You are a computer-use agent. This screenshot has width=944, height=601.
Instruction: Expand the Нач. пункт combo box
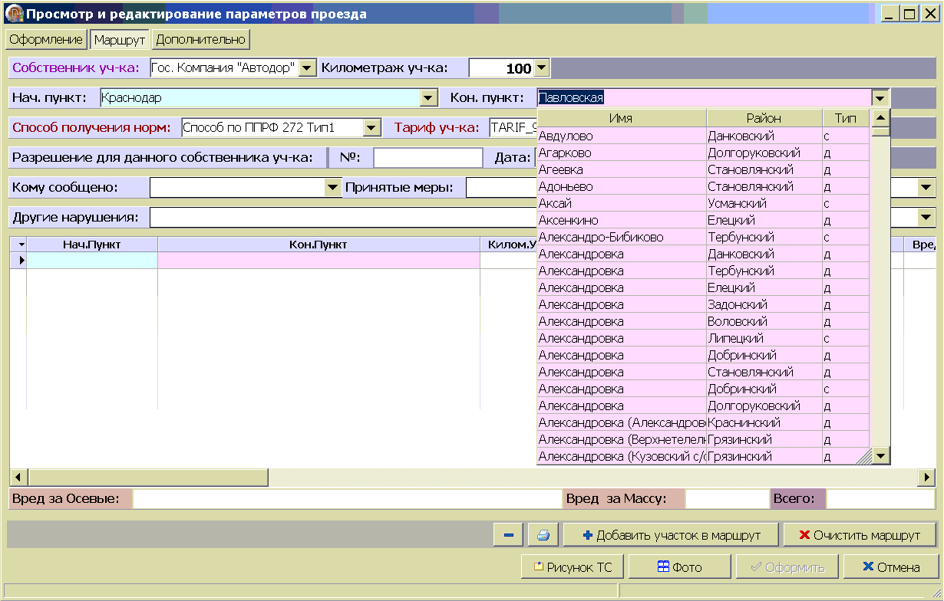tap(428, 98)
